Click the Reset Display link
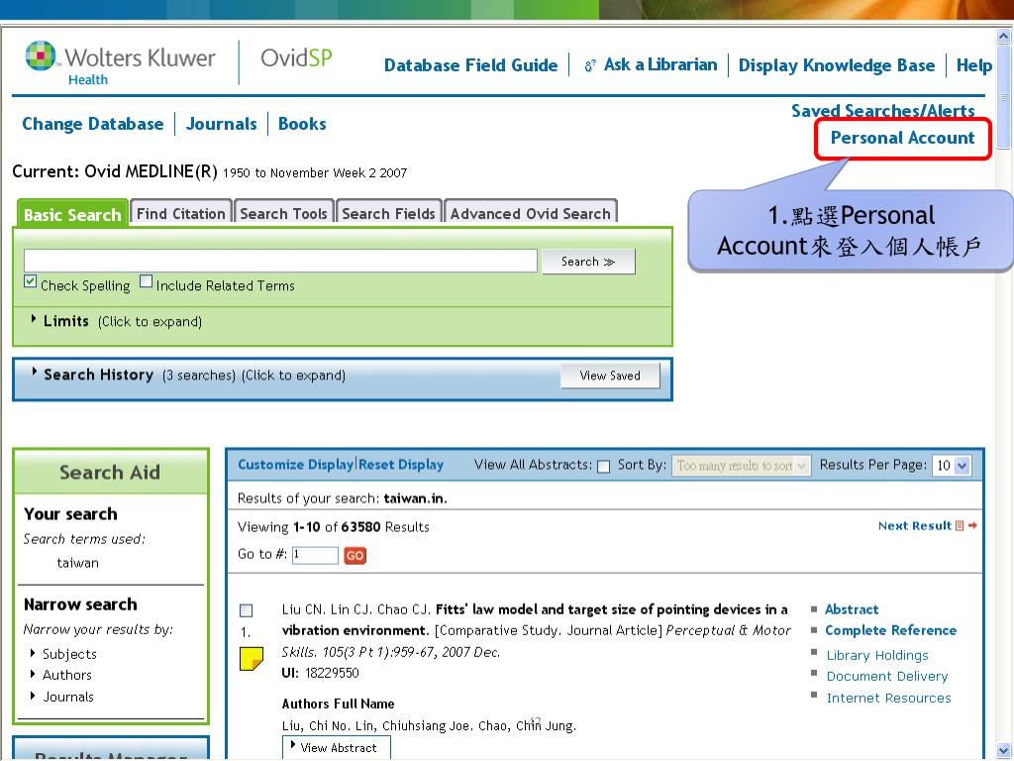The height and width of the screenshot is (761, 1014). tap(401, 465)
